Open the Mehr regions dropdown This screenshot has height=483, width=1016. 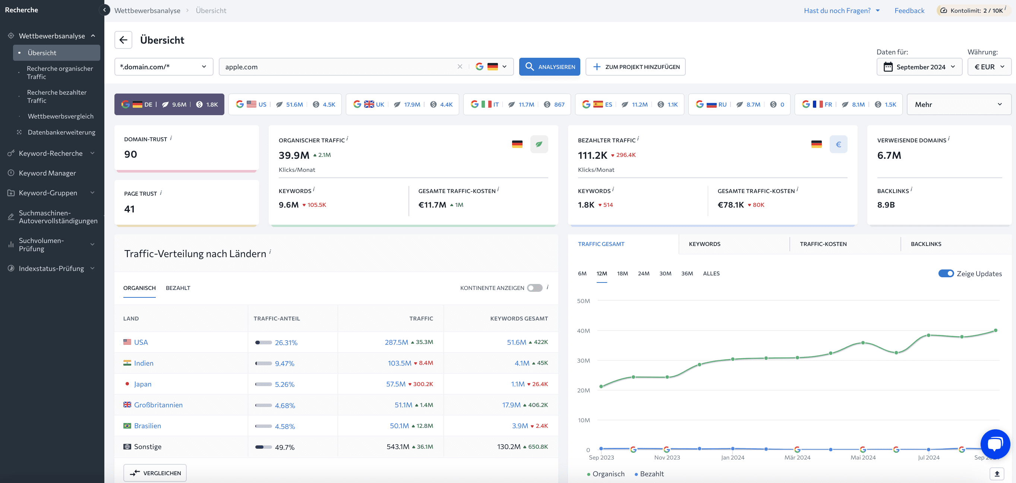coord(959,104)
